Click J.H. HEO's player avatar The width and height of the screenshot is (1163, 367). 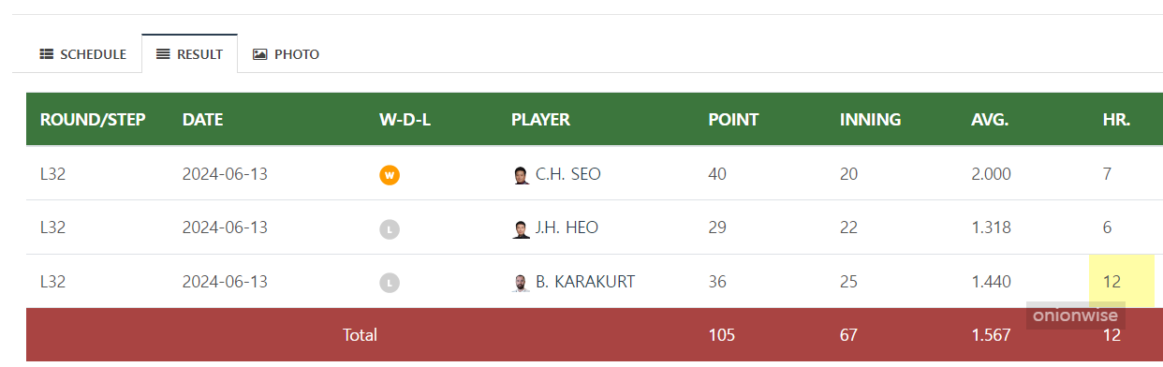(522, 229)
